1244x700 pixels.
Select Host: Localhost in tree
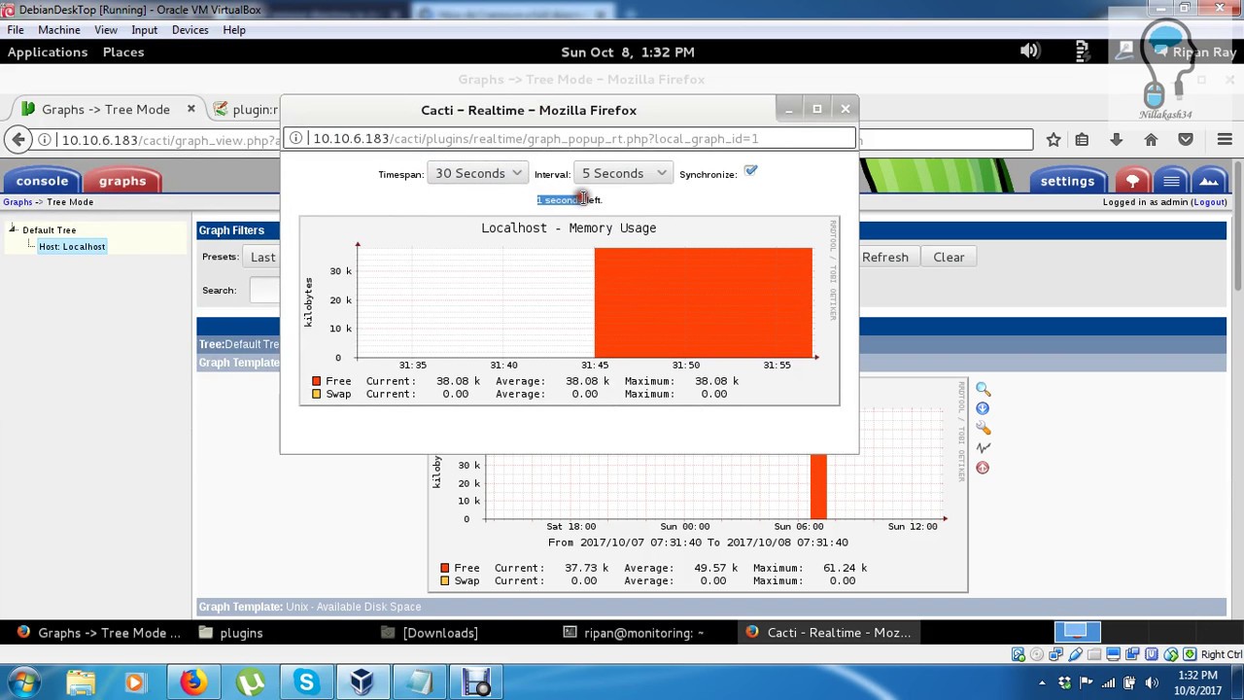(72, 247)
